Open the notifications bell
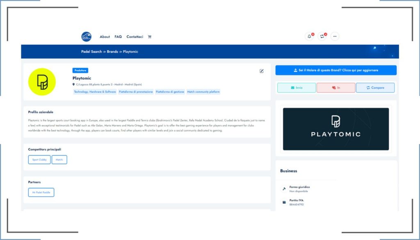Image resolution: width=420 pixels, height=240 pixels. coord(309,37)
